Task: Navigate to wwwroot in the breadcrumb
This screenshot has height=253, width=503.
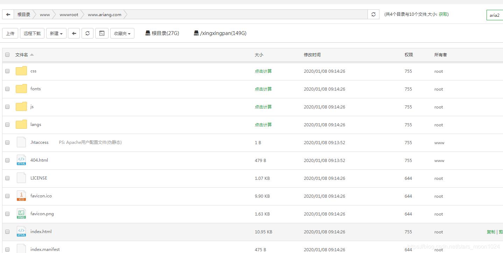Action: [x=69, y=14]
